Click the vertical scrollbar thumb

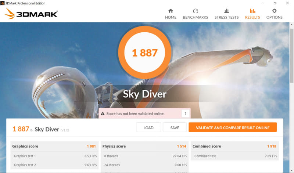click(291, 56)
